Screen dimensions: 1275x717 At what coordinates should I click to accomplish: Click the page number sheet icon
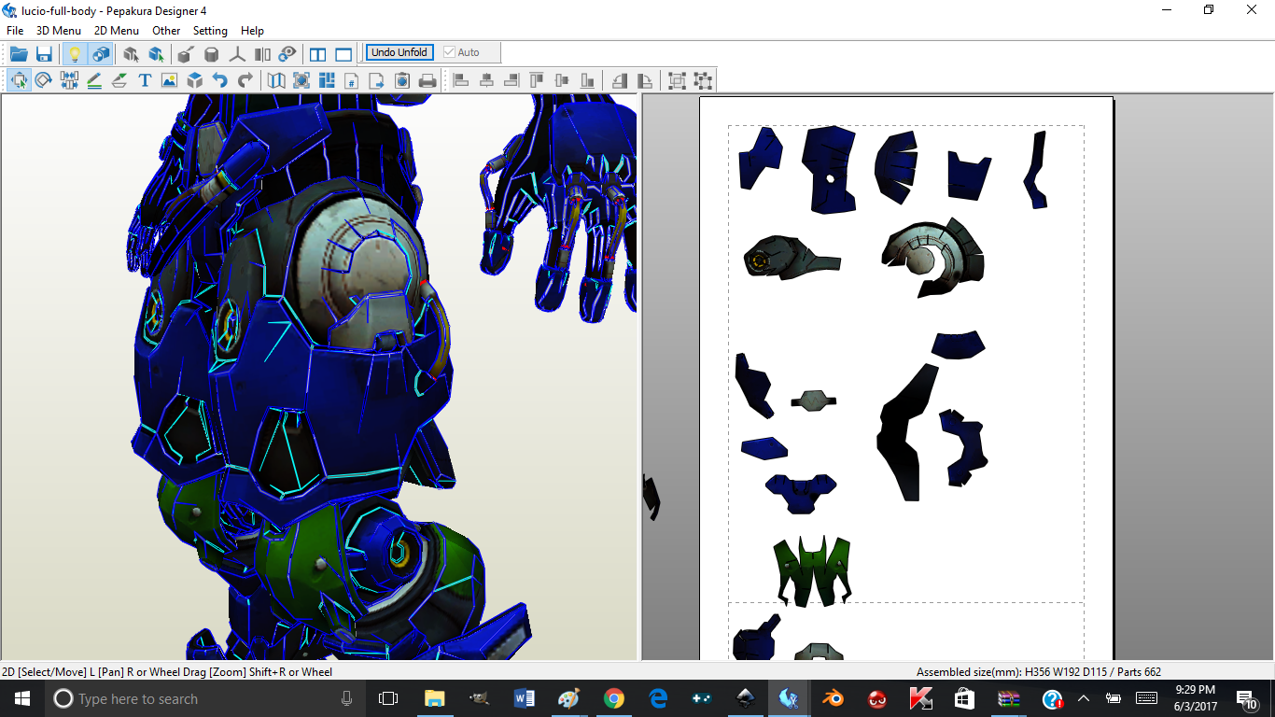(x=352, y=80)
